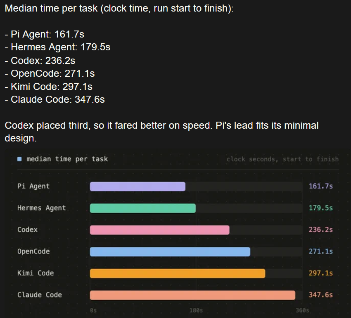
Task: Click the Kimi Code chart label
Action: [36, 273]
